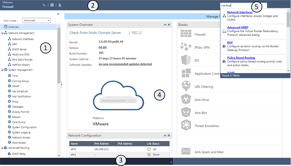Viewport: 291px width, 166px height.
Task: Open System Logging tree item
Action: (x=21, y=133)
